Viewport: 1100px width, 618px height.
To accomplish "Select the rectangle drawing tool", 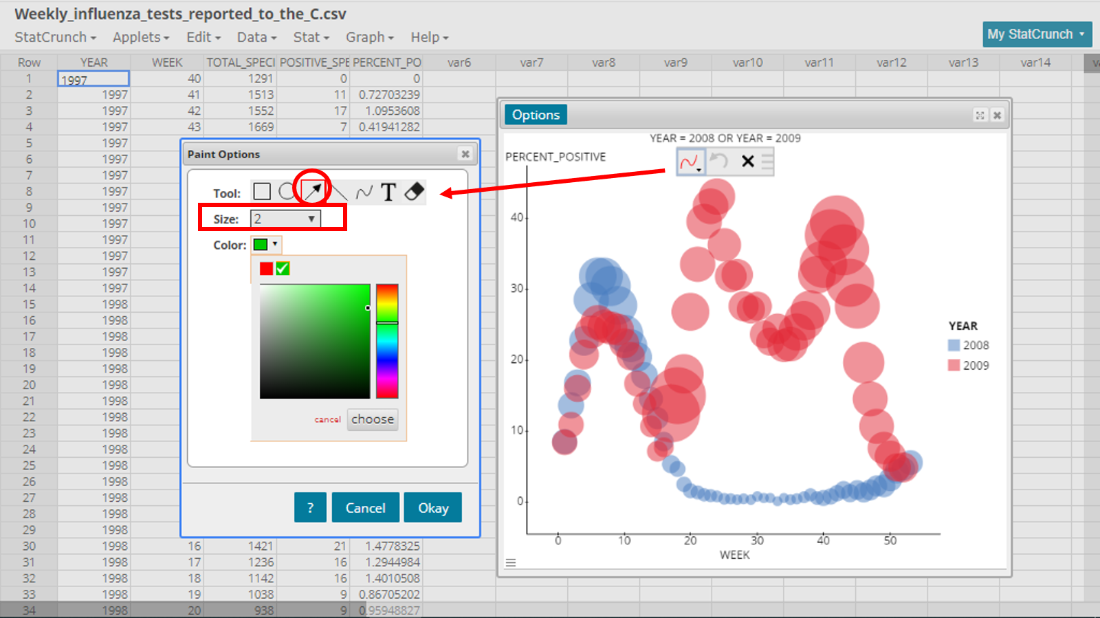I will [x=262, y=191].
